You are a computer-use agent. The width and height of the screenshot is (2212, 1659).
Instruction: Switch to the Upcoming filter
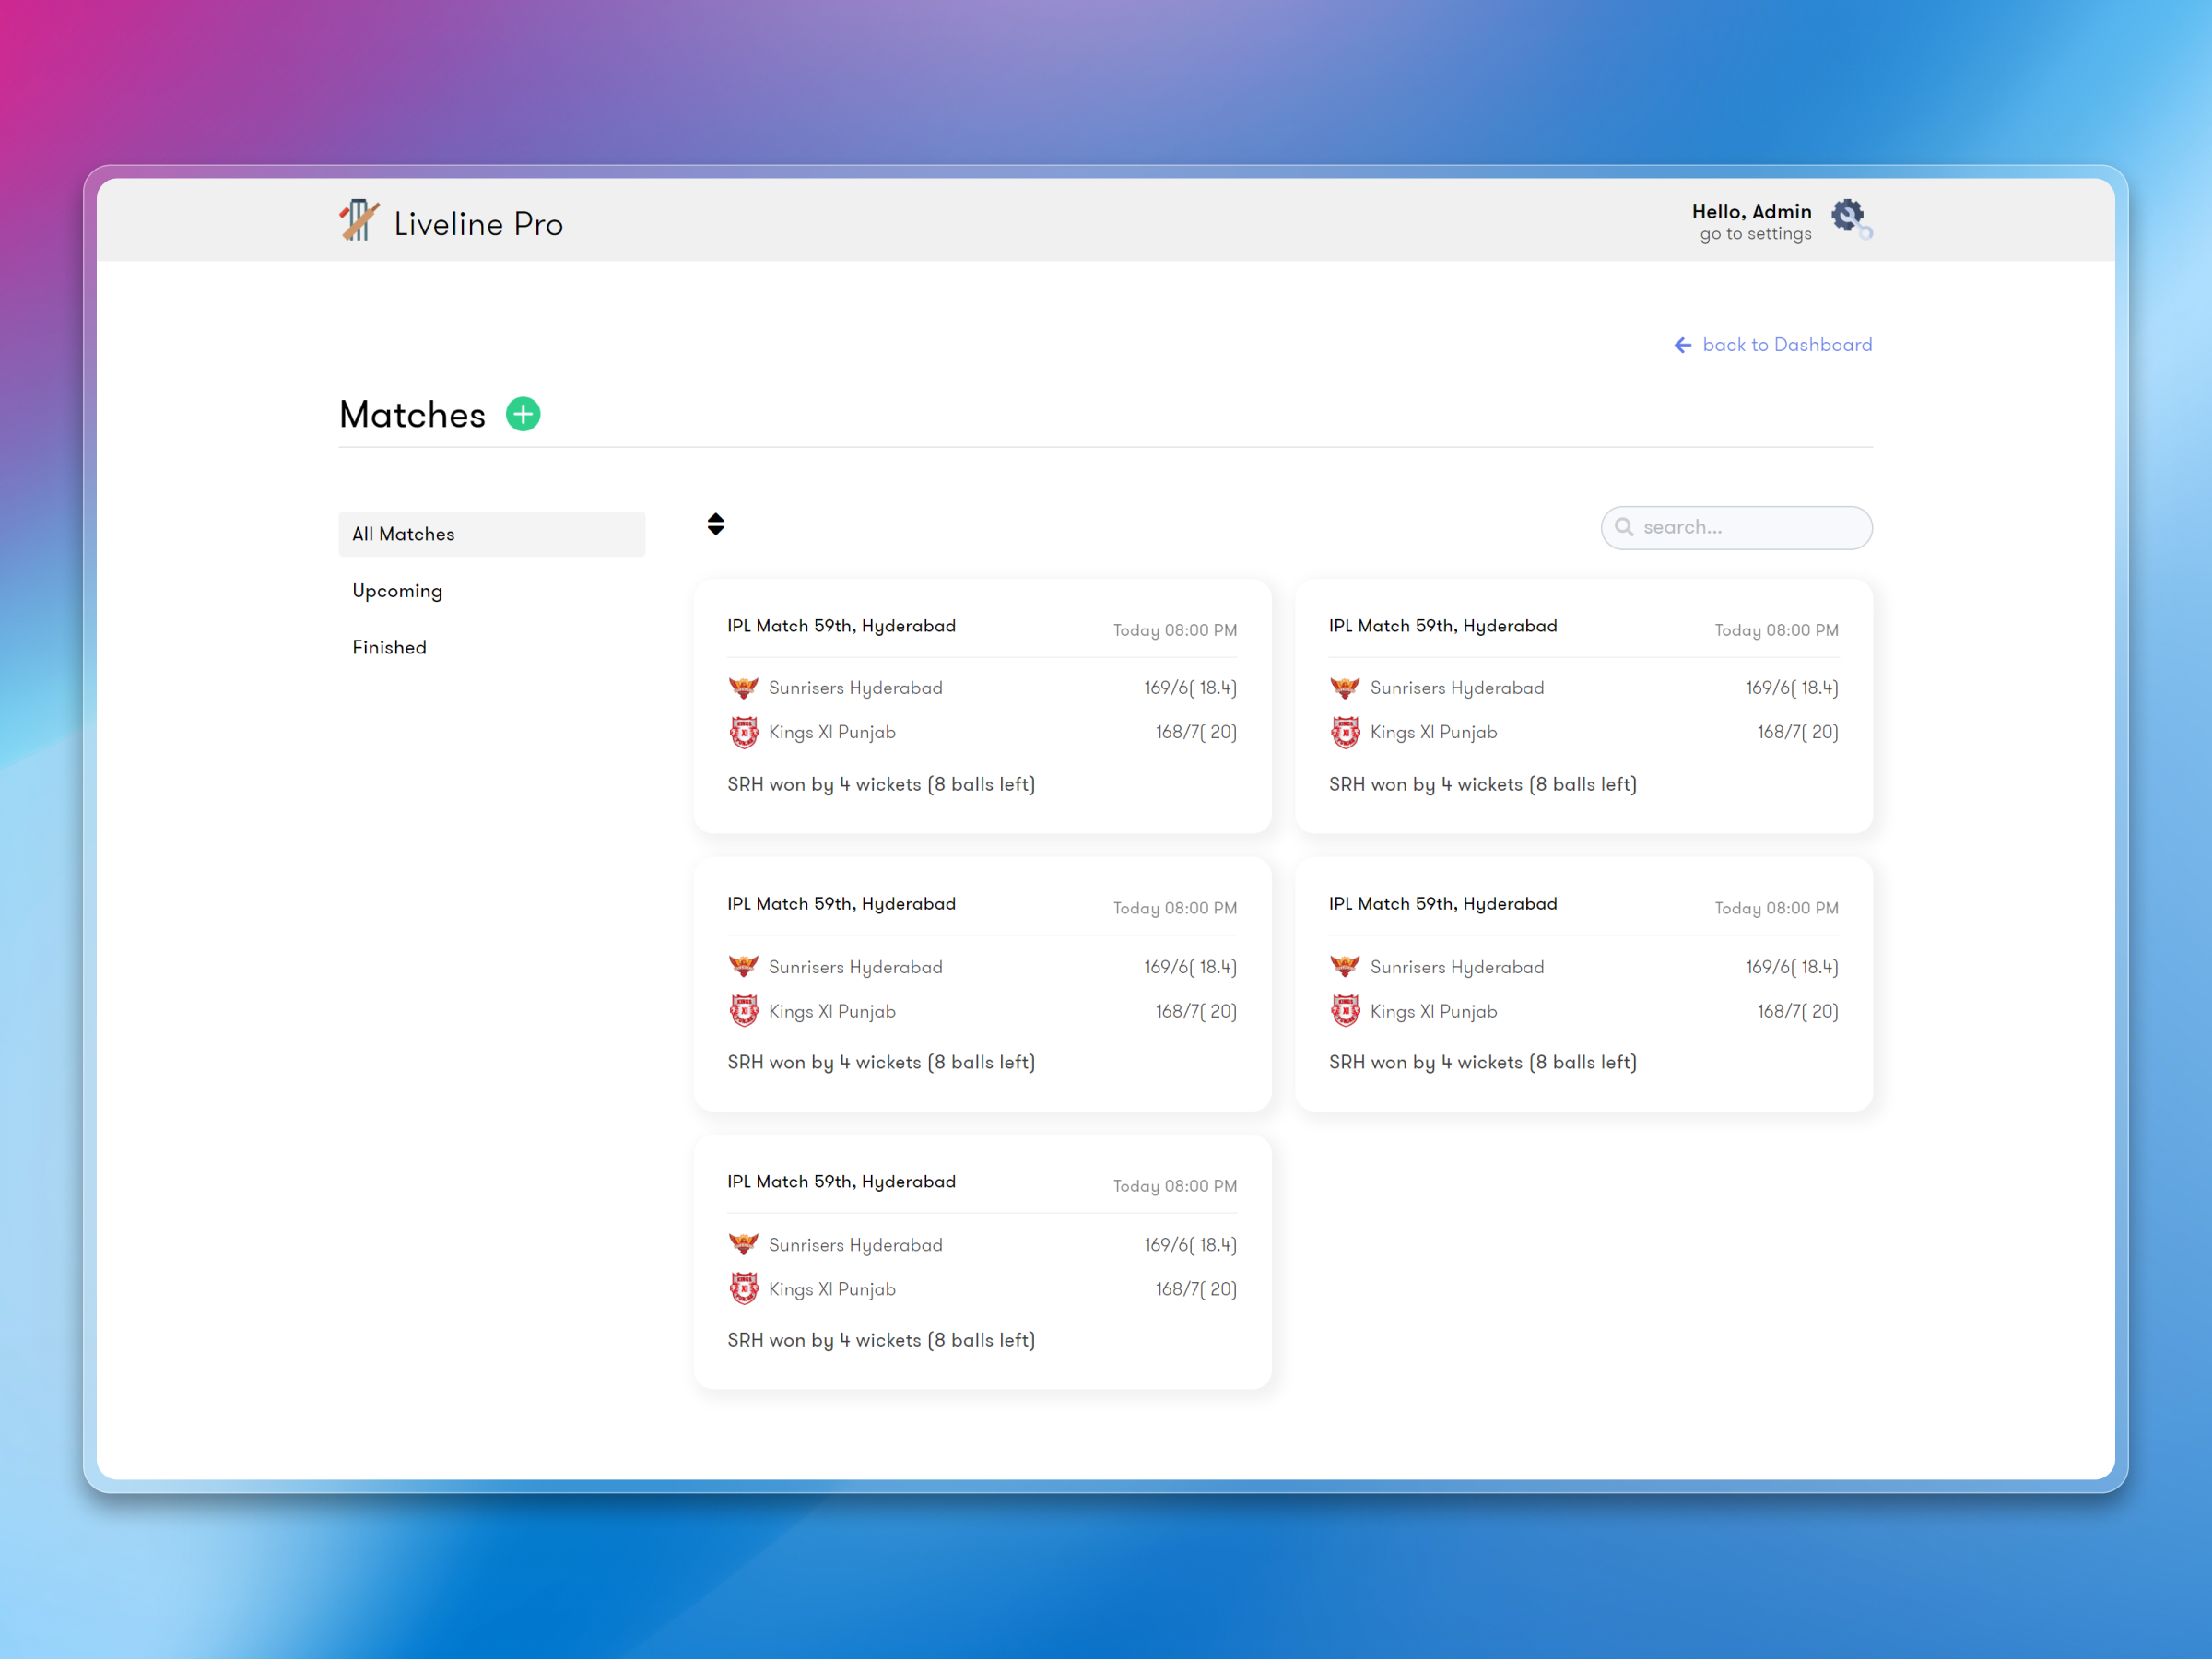point(397,590)
